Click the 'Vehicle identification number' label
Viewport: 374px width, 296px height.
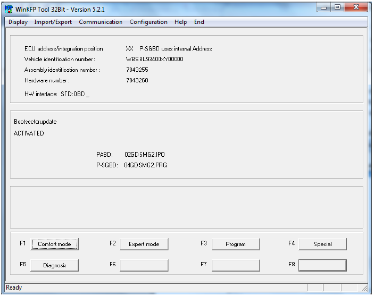click(x=60, y=59)
